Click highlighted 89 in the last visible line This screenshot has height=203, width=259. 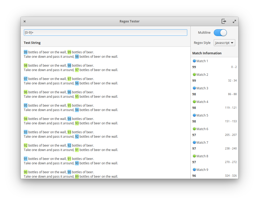[x=77, y=176]
